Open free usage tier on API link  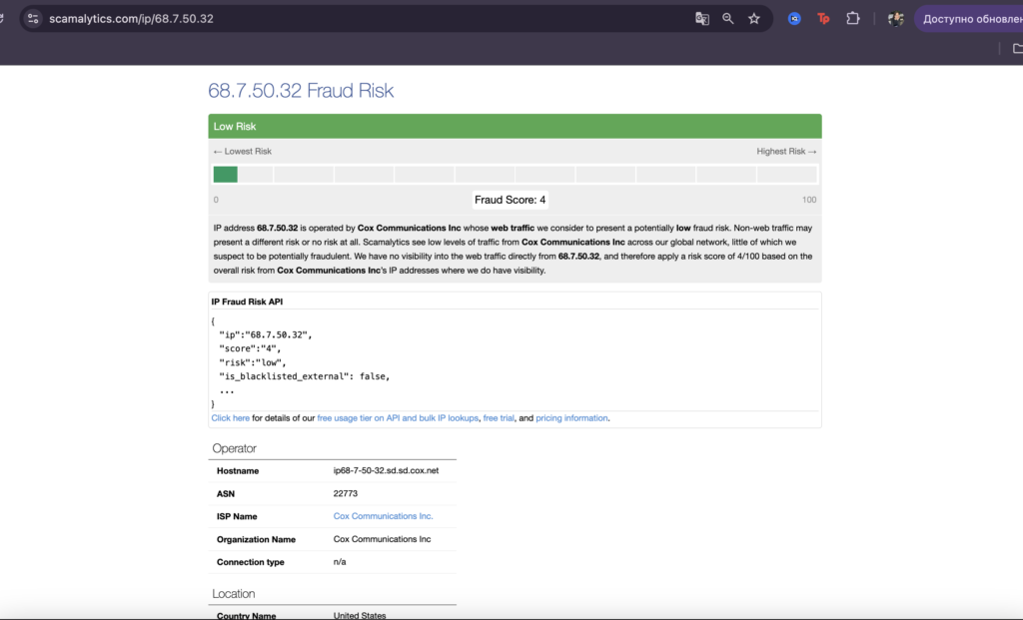tap(398, 418)
